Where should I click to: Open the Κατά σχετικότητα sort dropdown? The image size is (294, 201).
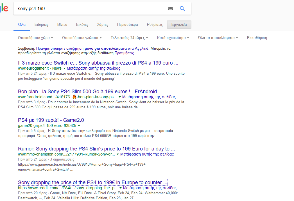click(x=173, y=38)
